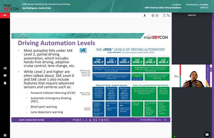Click 'Driving Automation Levels' slide heading
This screenshot has height=138, width=214.
(56, 43)
